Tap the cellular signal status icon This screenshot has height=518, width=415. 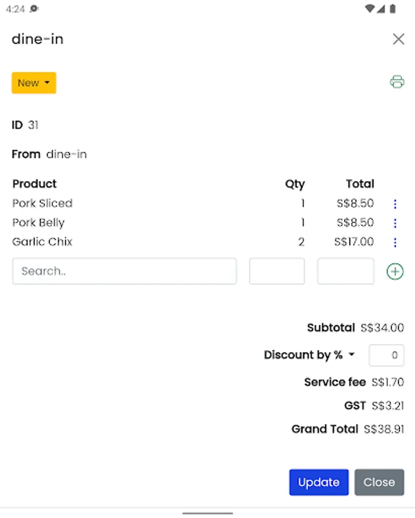click(x=381, y=9)
